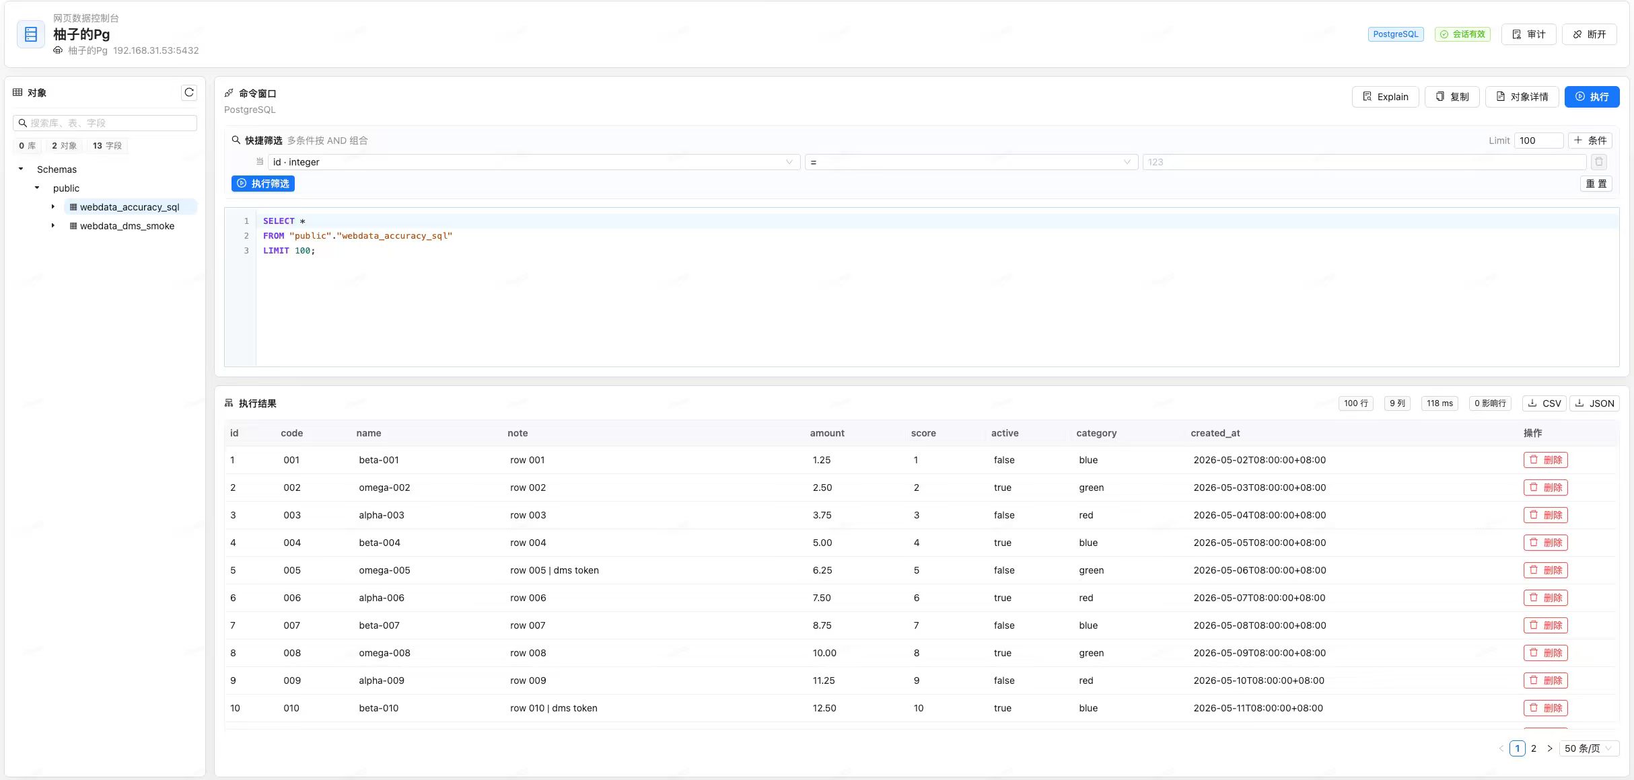
Task: Click the database icon beside 柚子的Pg title
Action: pos(31,34)
